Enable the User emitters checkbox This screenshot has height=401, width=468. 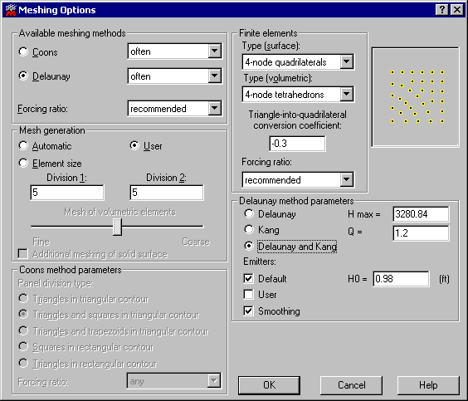pyautogui.click(x=248, y=295)
